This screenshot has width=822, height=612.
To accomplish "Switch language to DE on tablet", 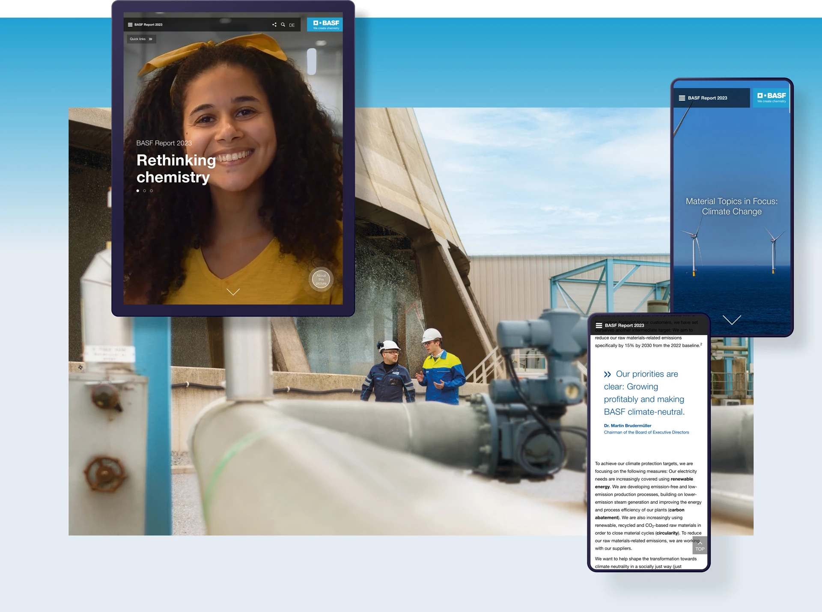I will pyautogui.click(x=292, y=25).
